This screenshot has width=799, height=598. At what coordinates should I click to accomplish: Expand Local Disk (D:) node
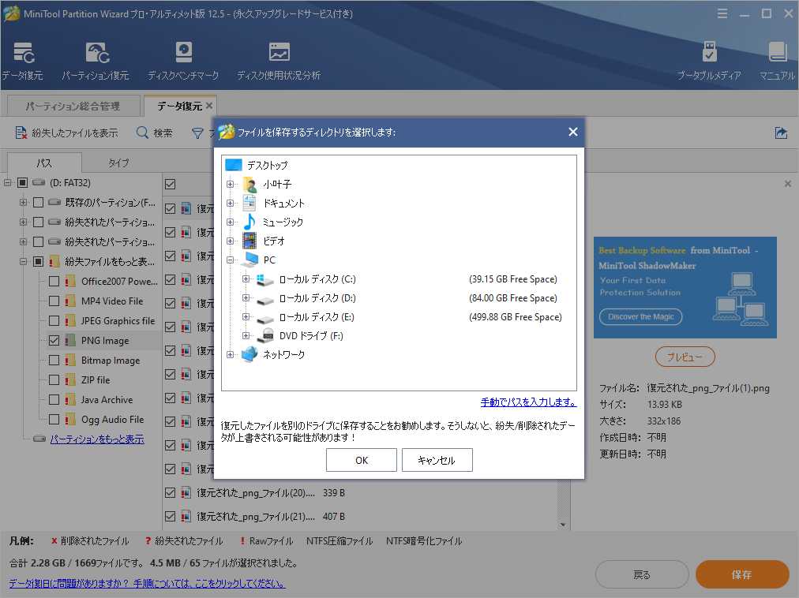pyautogui.click(x=246, y=298)
